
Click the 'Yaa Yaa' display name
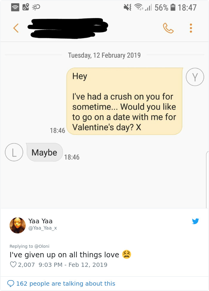coord(40,221)
